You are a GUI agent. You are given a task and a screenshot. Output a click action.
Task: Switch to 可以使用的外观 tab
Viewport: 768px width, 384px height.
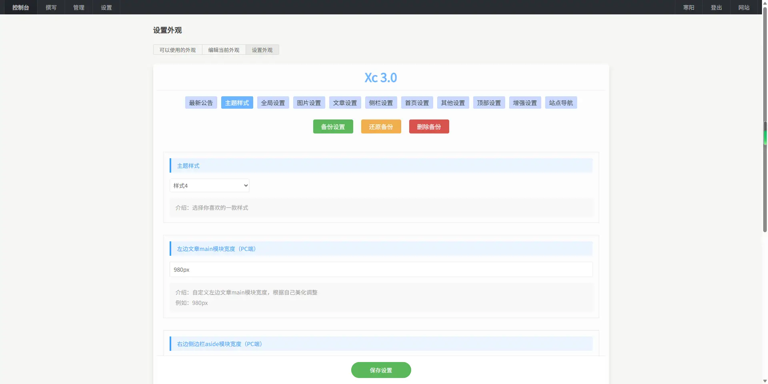click(178, 50)
